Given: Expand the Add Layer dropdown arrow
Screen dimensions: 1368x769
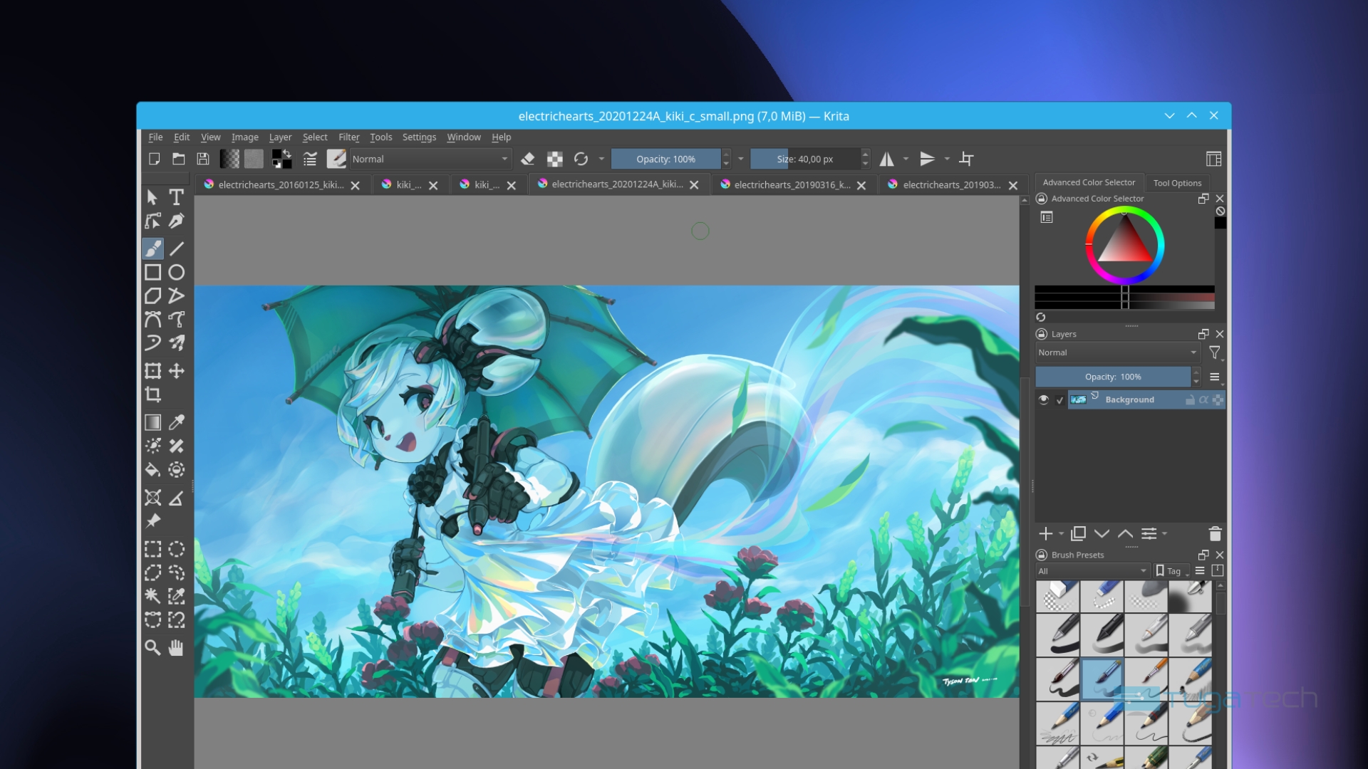Looking at the screenshot, I should 1061,534.
